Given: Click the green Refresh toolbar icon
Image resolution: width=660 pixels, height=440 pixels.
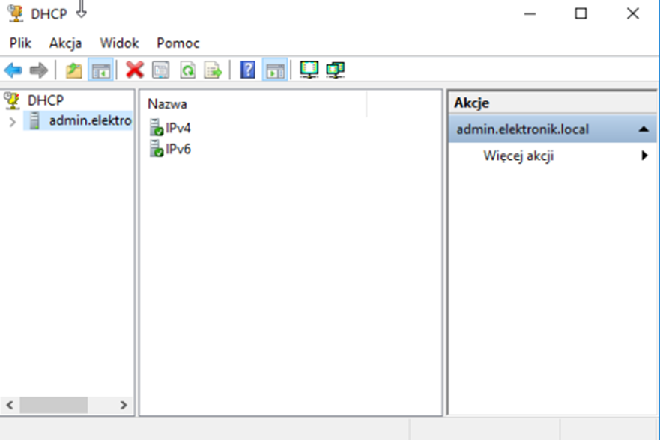Looking at the screenshot, I should tap(187, 70).
